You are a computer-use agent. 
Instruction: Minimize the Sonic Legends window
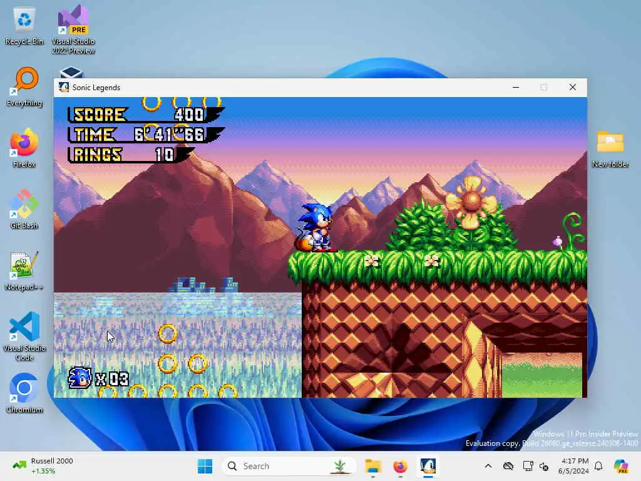pyautogui.click(x=516, y=87)
